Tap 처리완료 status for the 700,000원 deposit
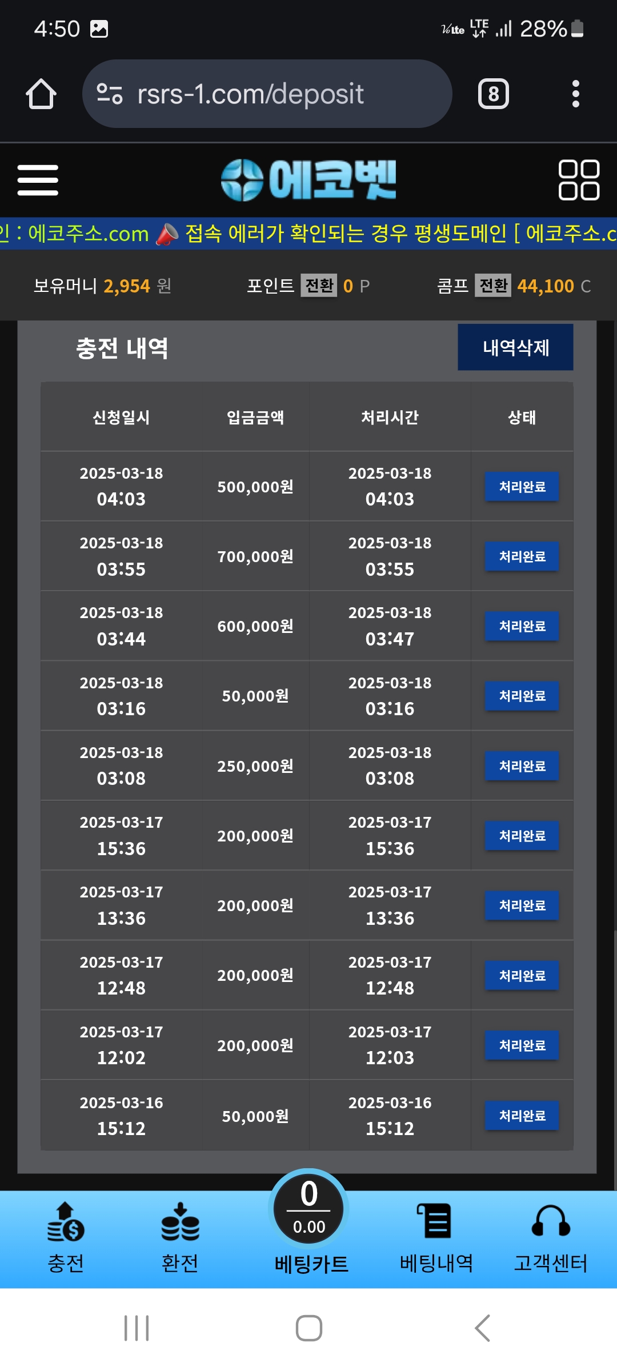 click(522, 556)
